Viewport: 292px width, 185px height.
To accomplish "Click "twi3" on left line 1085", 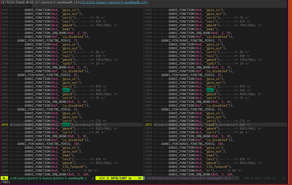I will [x=66, y=159].
